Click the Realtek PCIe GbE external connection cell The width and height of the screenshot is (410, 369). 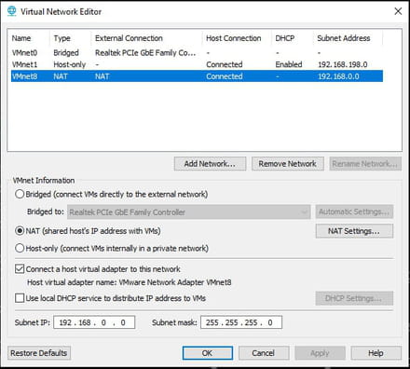pyautogui.click(x=145, y=53)
